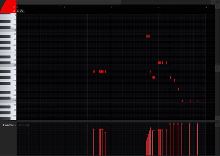
Task: Click the vertical scrollbar down arrow
Action: pos(218,119)
